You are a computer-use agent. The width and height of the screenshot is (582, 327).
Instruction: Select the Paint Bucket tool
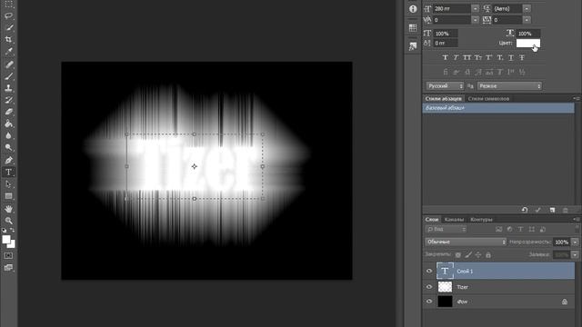point(8,124)
